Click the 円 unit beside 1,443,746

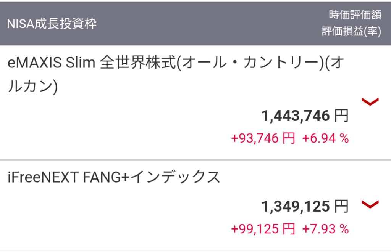click(x=341, y=116)
